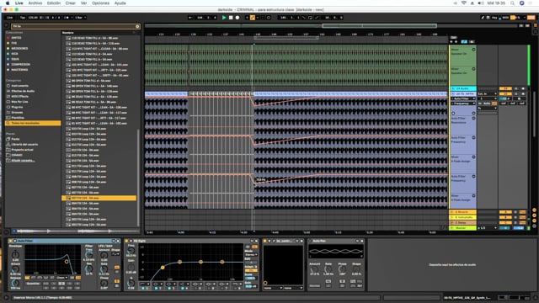Open macOS Spotlight search
Image resolution: width=539 pixels, height=303 pixels.
513,3
